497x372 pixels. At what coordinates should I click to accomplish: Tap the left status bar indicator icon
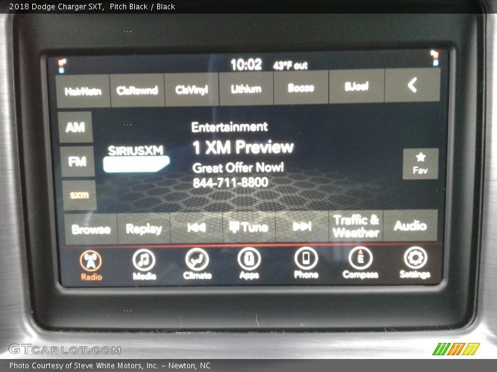pyautogui.click(x=62, y=66)
